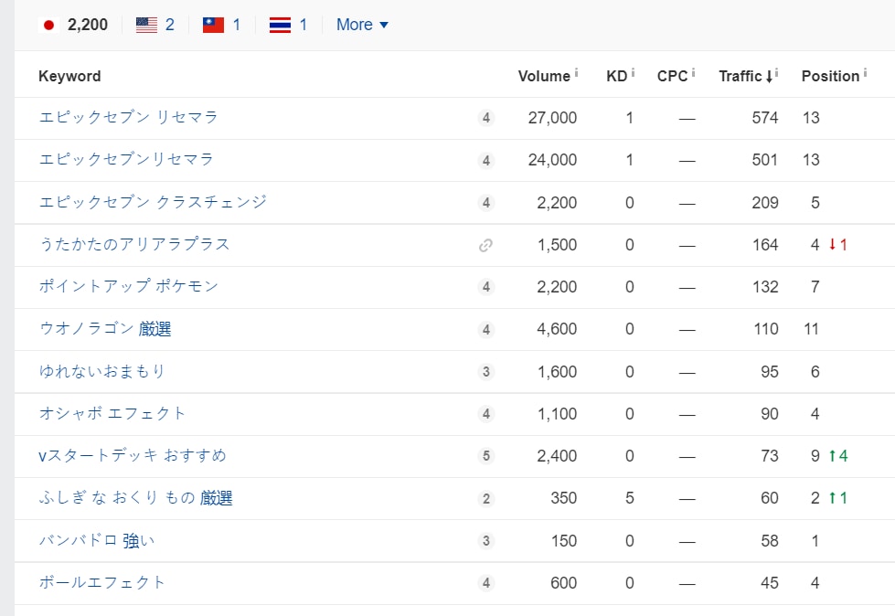Click traffic value 574
This screenshot has height=616, width=895.
(x=765, y=118)
